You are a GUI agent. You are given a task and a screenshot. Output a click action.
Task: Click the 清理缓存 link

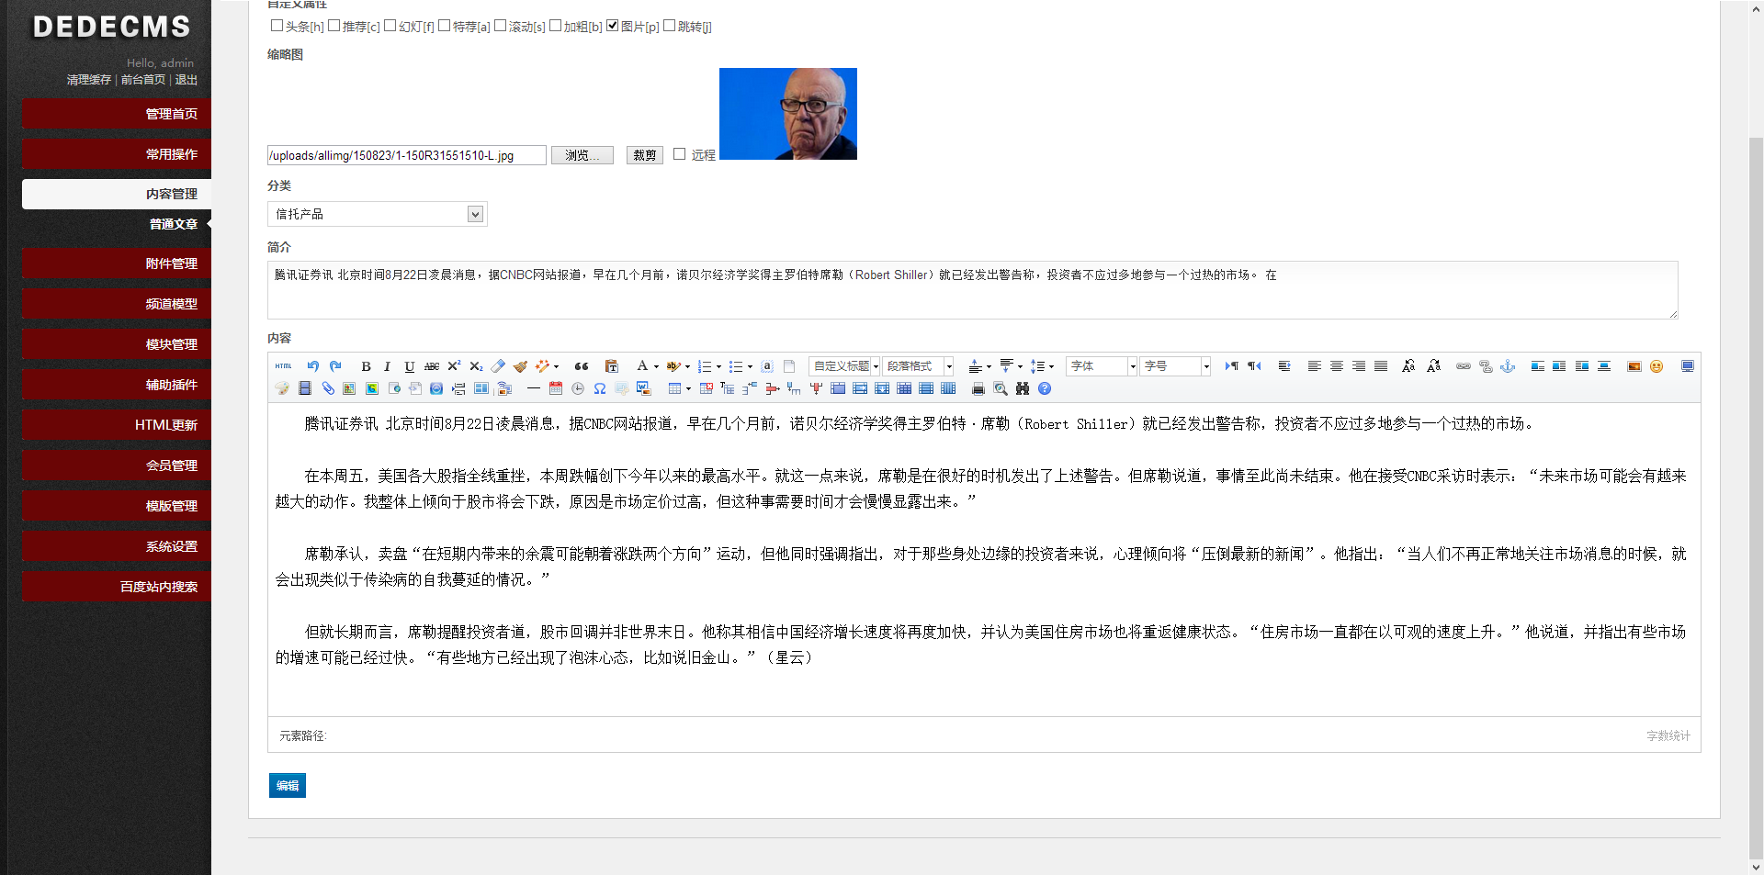point(88,80)
